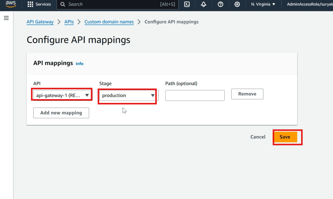Click Add new mapping button

coord(61,113)
